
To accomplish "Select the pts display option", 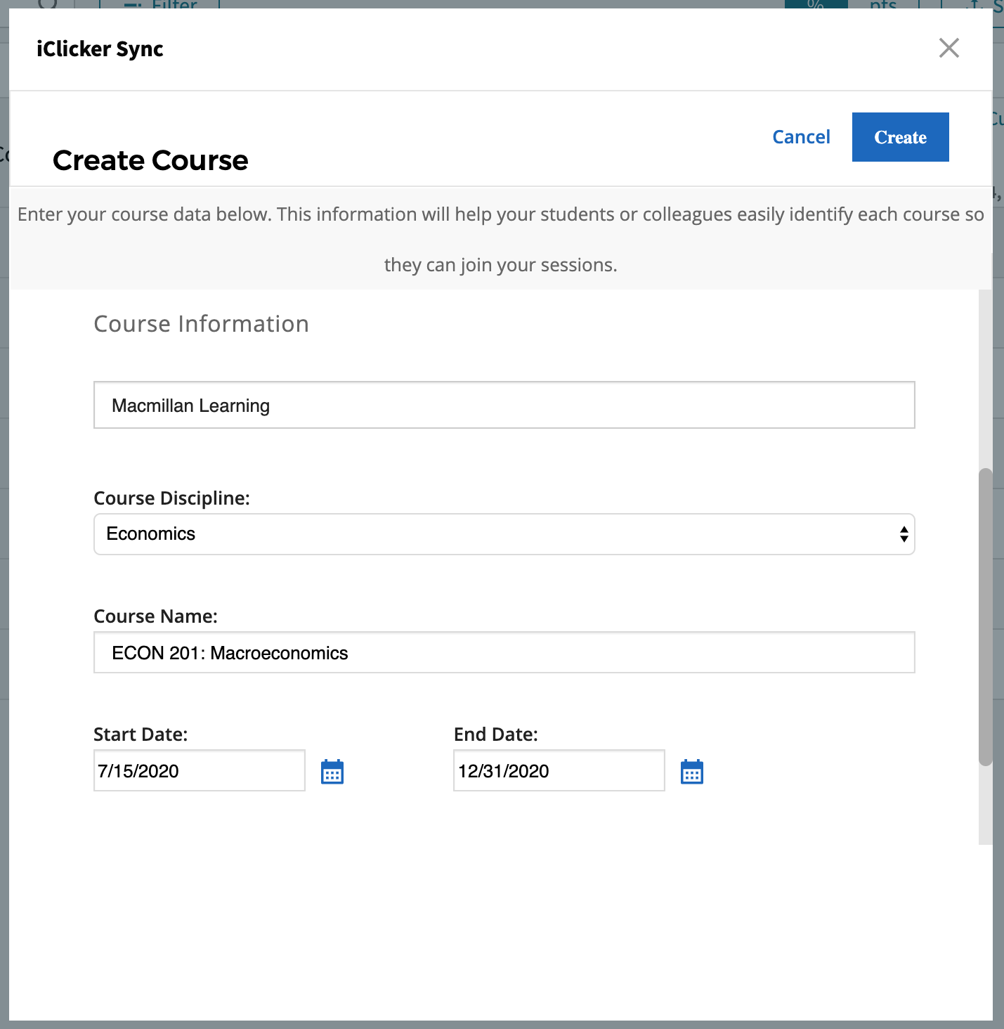I will coord(880,6).
